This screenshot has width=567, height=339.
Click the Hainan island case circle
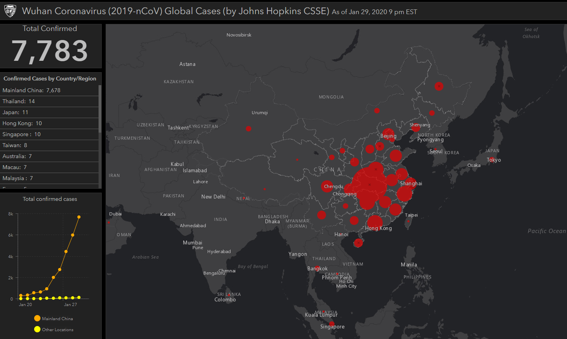pyautogui.click(x=358, y=243)
